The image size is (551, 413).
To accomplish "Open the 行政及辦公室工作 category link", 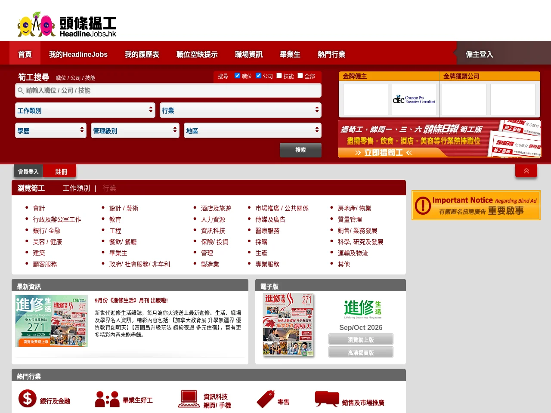I will pos(57,219).
